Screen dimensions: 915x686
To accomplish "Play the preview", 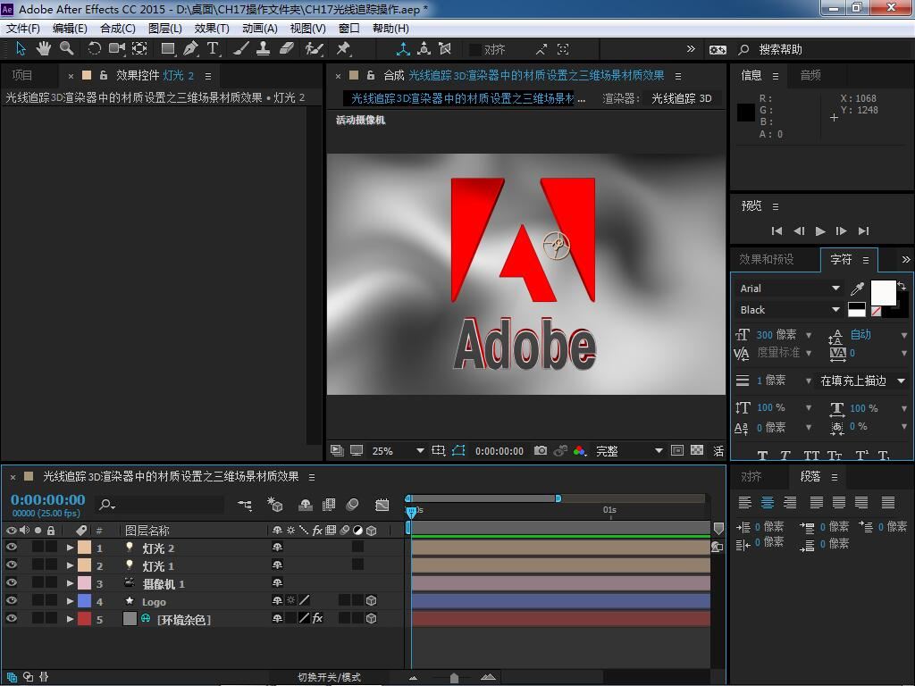I will click(820, 231).
